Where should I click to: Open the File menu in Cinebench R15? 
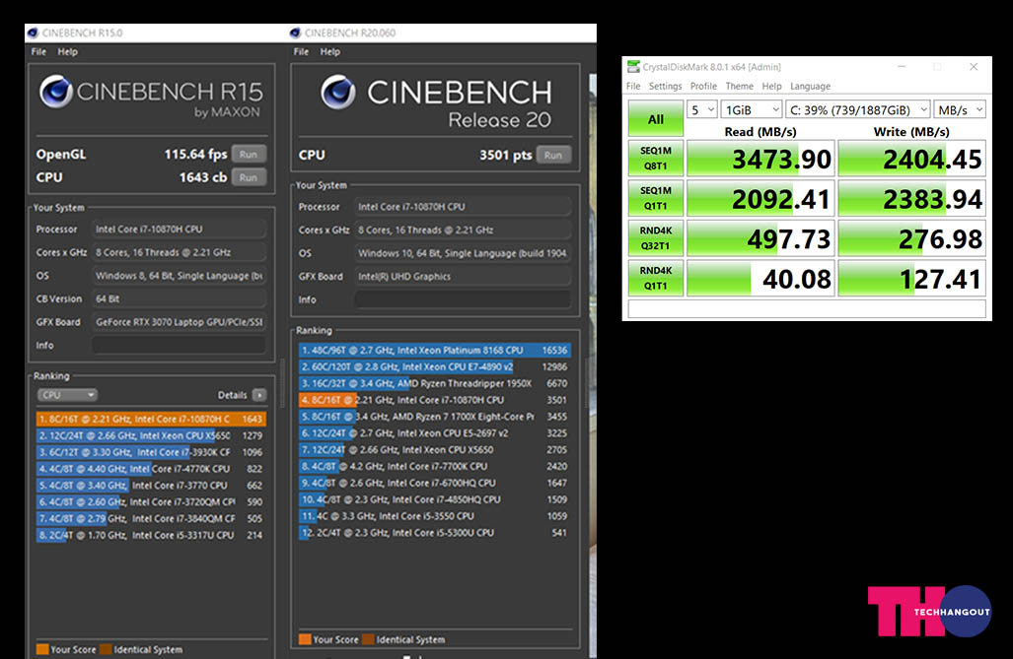pos(38,51)
